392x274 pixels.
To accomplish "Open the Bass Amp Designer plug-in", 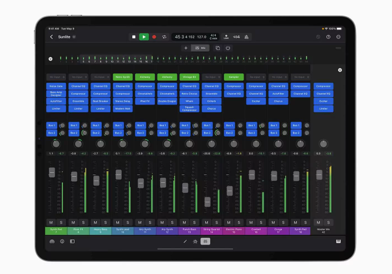I will [x=56, y=94].
